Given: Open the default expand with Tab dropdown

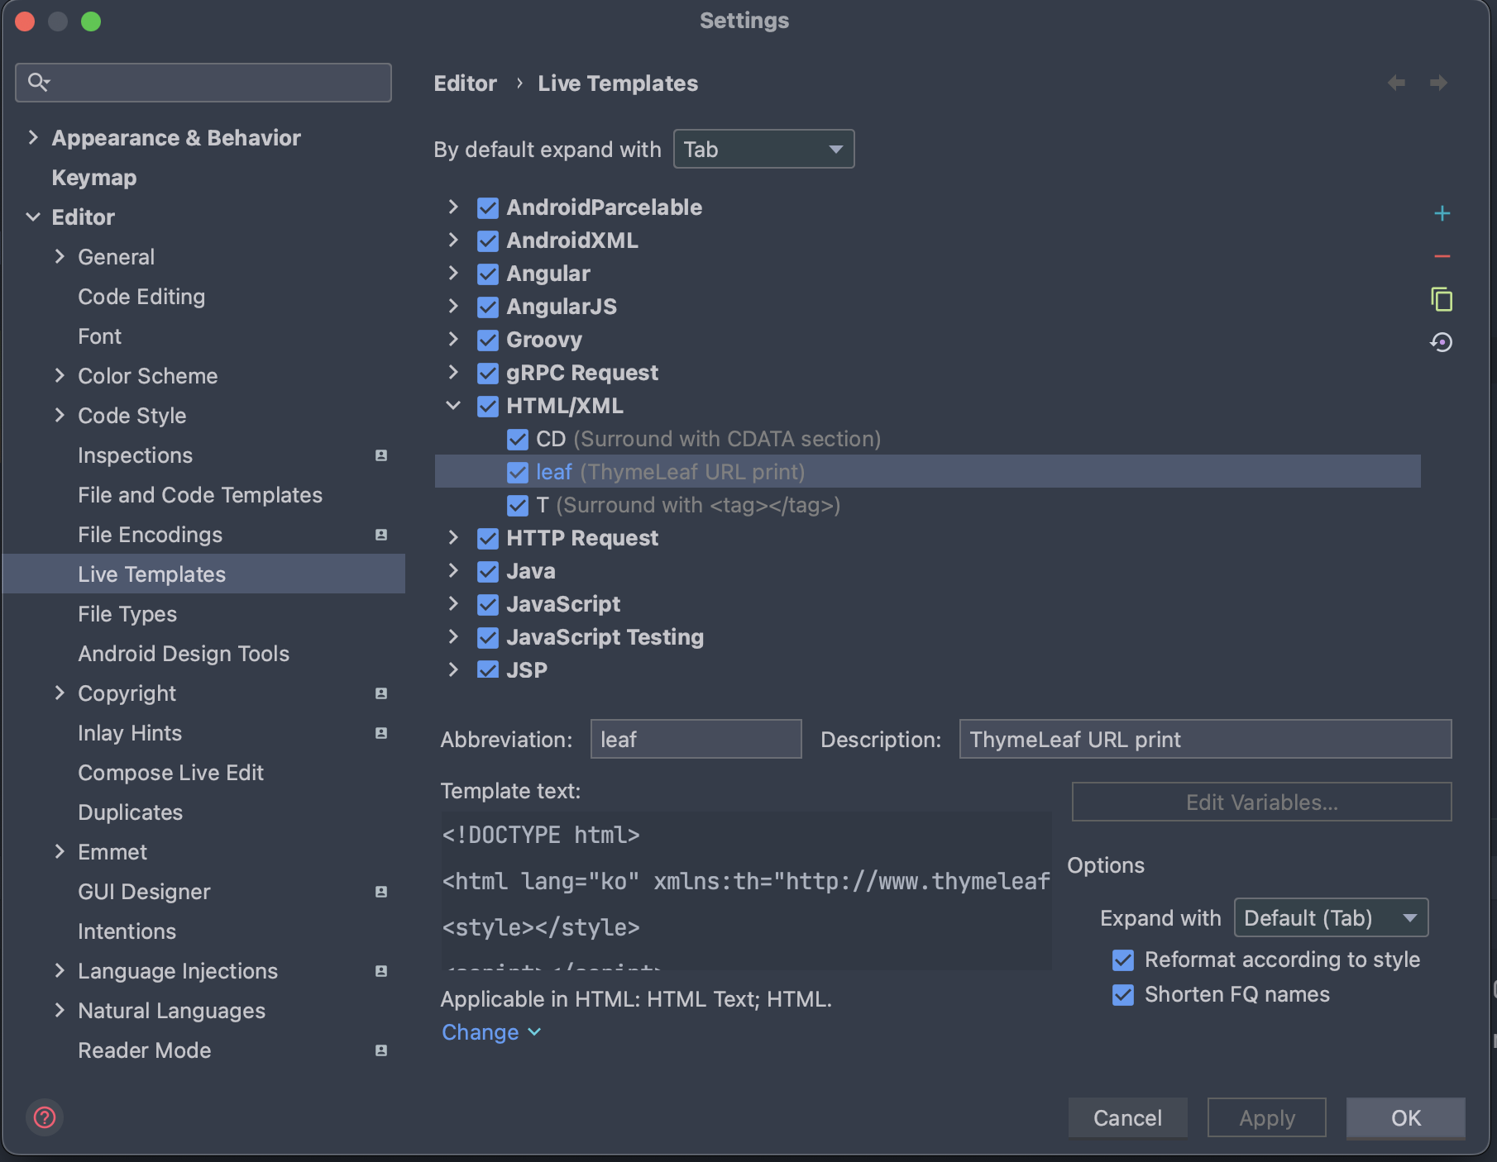Looking at the screenshot, I should pyautogui.click(x=763, y=149).
